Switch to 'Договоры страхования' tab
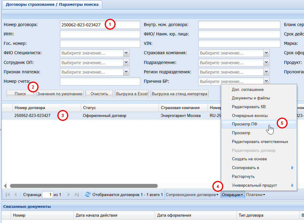 pyautogui.click(x=52, y=4)
